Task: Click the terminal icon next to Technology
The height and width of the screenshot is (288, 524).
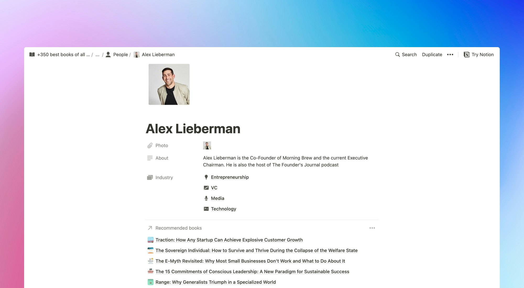Action: (206, 209)
